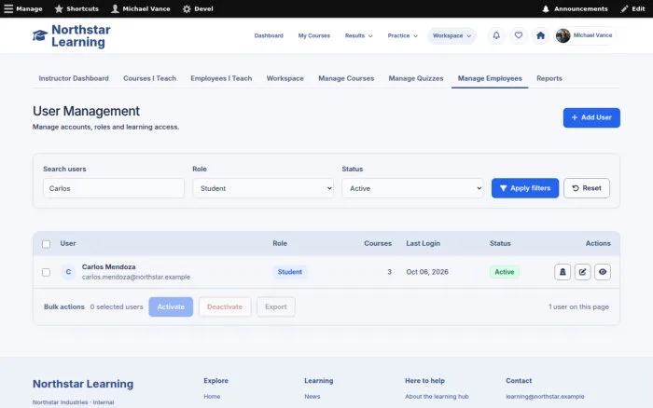The image size is (653, 408).
Task: Check the select-all users checkbox
Action: pos(47,244)
